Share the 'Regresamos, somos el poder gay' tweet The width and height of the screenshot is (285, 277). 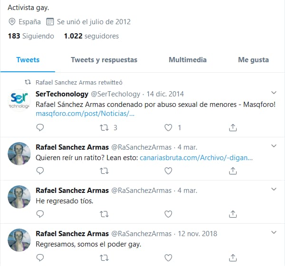pos(233,258)
